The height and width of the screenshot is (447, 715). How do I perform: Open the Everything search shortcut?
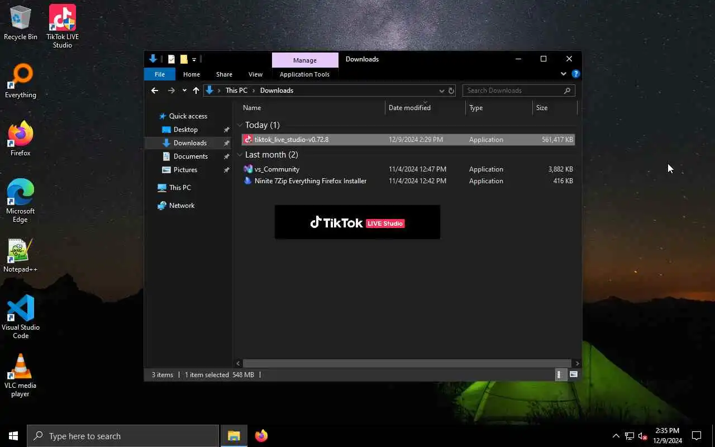pyautogui.click(x=21, y=81)
